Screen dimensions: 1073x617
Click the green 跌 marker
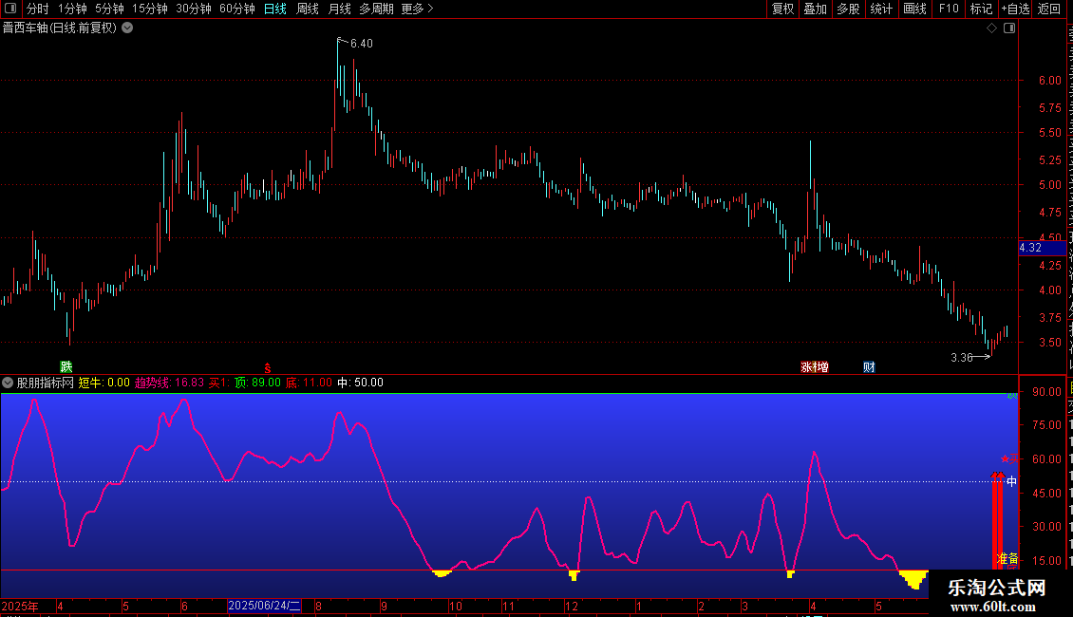tap(66, 367)
